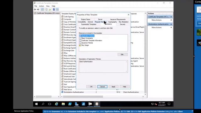
Task: Select Basic Constraints extension
Action: [x=87, y=38]
